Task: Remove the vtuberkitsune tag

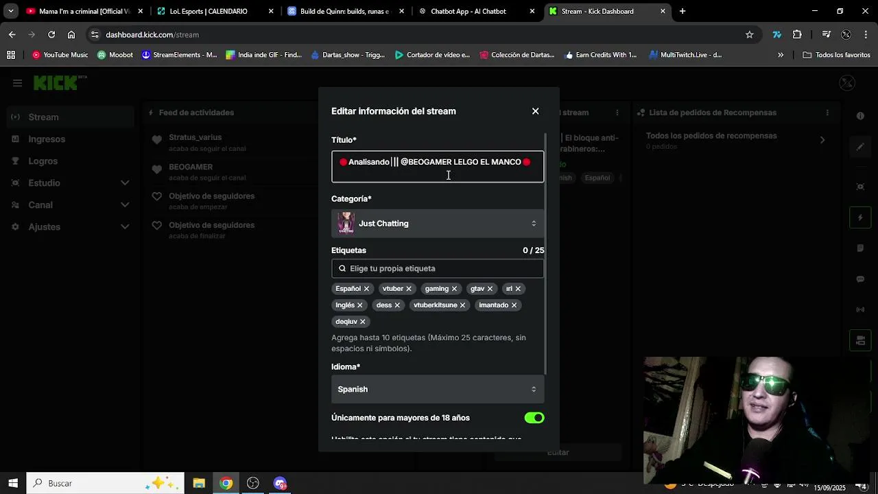Action: 462,305
